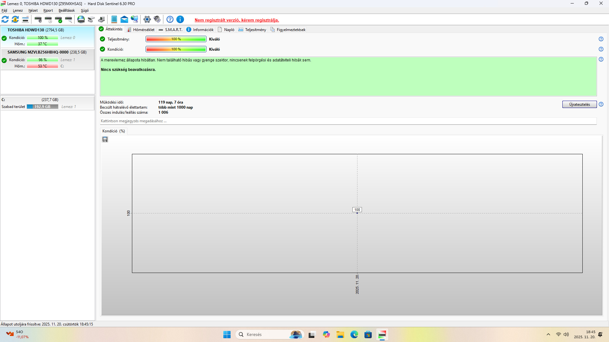
Task: Click the Újratesztelés button
Action: click(x=579, y=104)
